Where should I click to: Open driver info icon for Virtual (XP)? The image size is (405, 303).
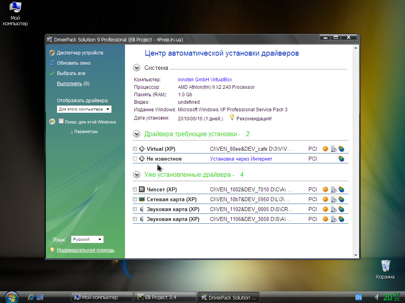click(333, 149)
